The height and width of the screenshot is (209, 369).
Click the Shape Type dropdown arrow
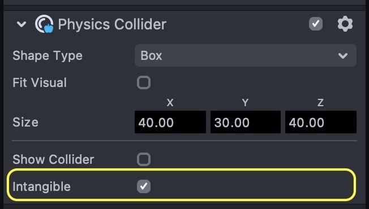click(343, 56)
